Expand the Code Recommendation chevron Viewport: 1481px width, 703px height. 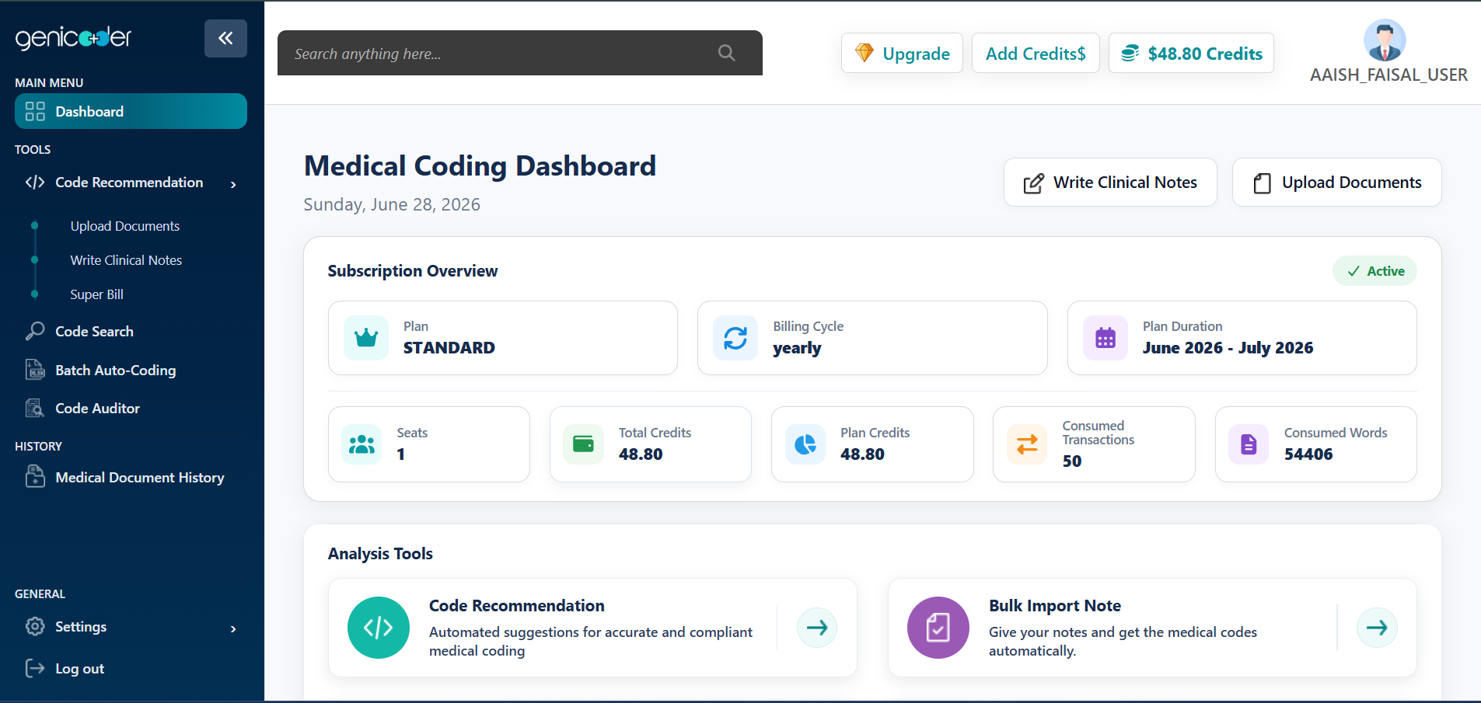tap(233, 184)
